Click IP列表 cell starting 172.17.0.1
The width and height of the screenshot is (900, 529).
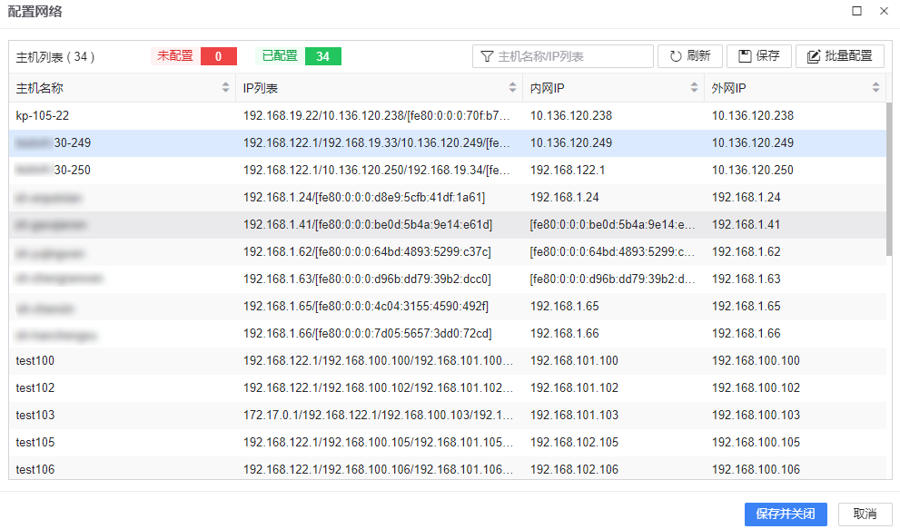pyautogui.click(x=378, y=416)
